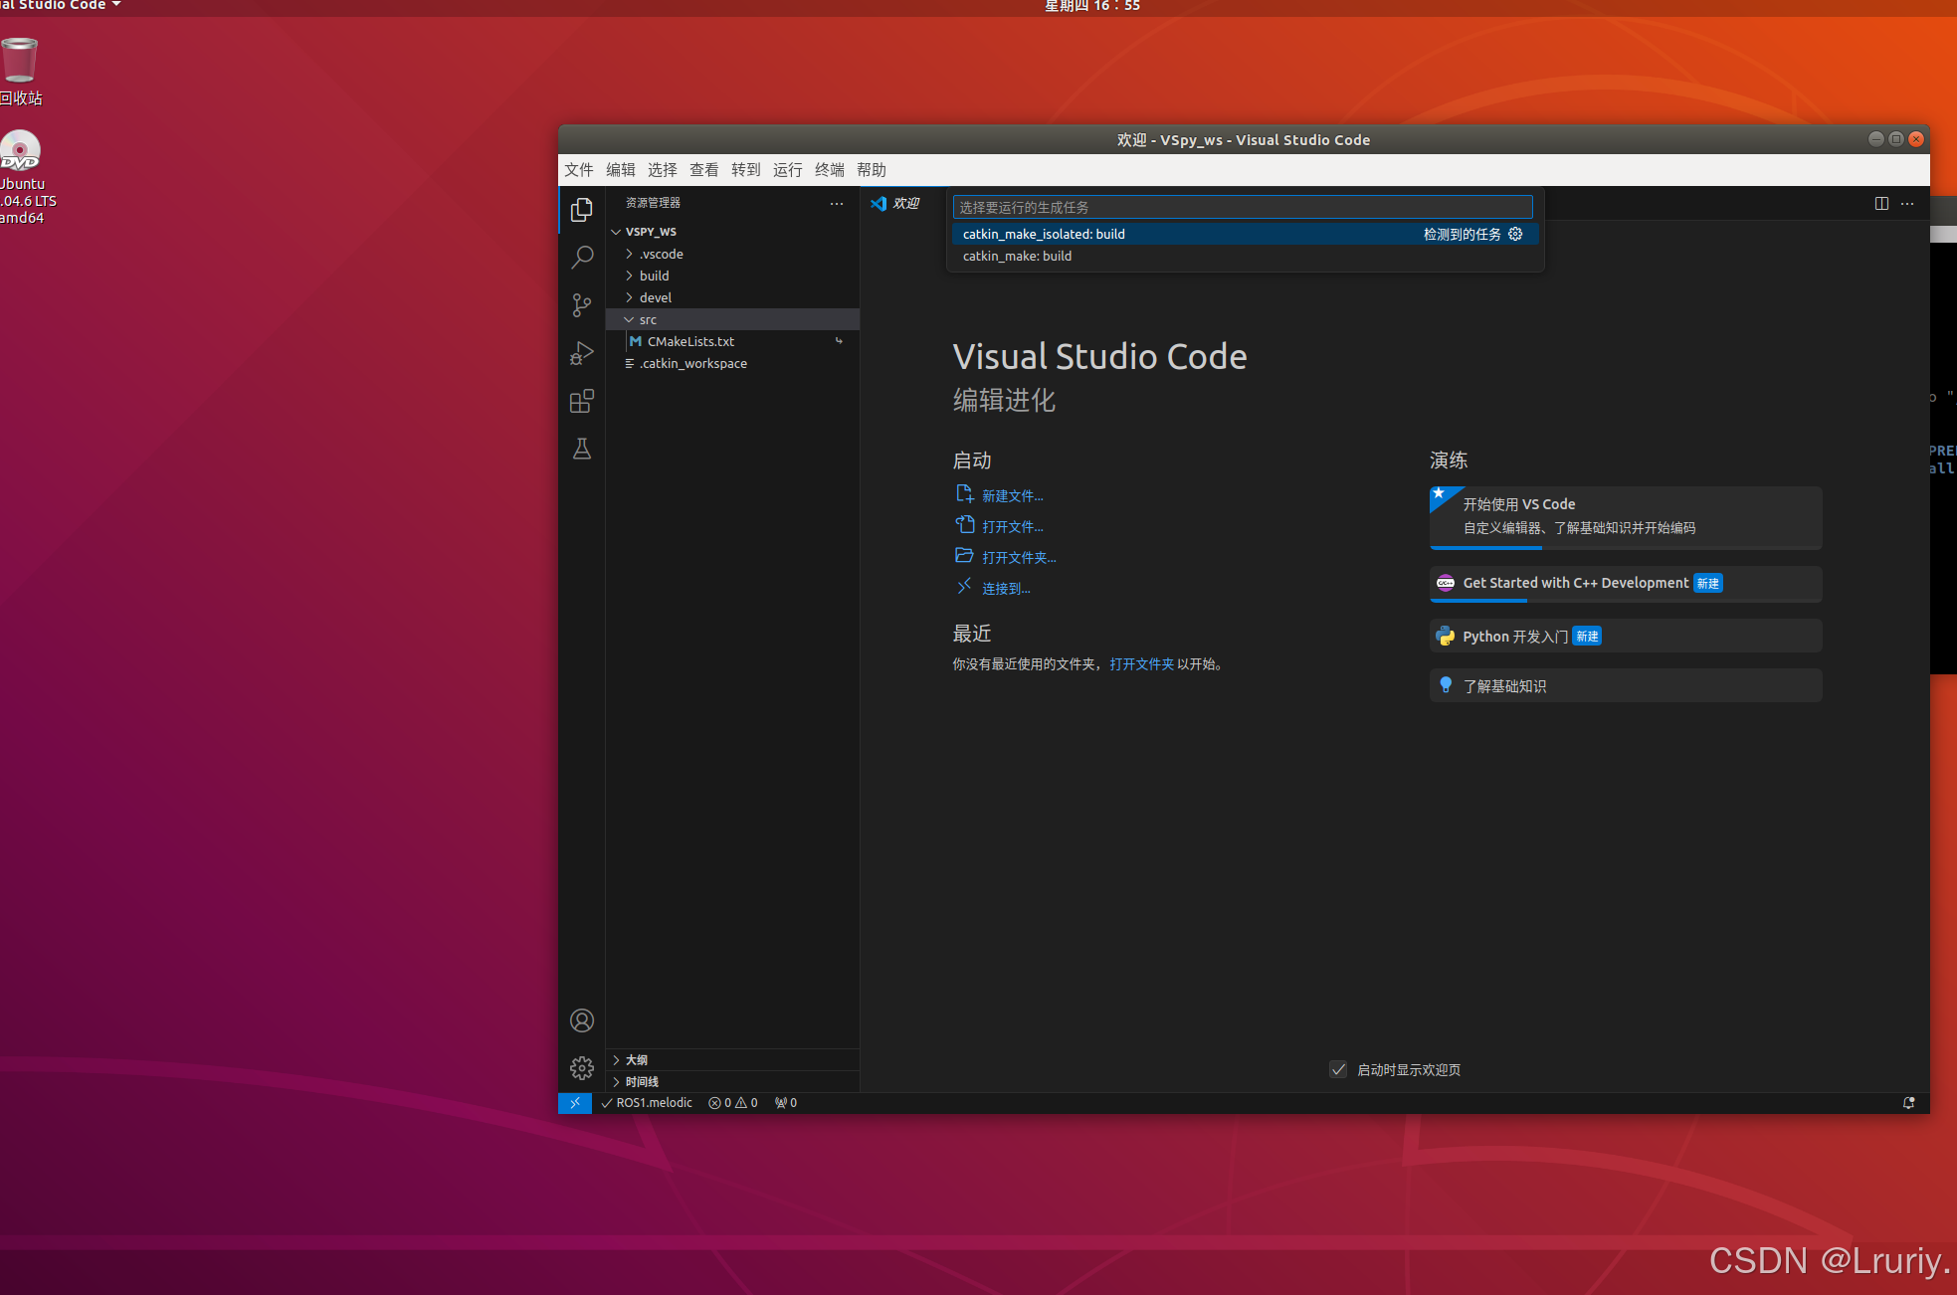
Task: Select the Search icon in activity bar
Action: (x=582, y=258)
